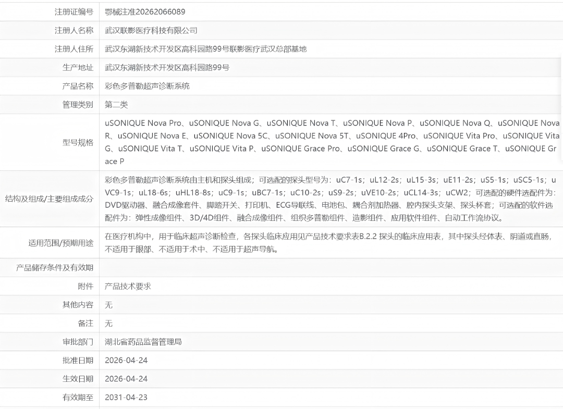Click the 其他内容 label
The height and width of the screenshot is (409, 563).
coord(78,305)
